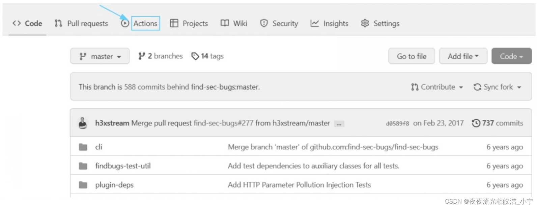
Task: Expand the Add file dropdown
Action: (463, 56)
